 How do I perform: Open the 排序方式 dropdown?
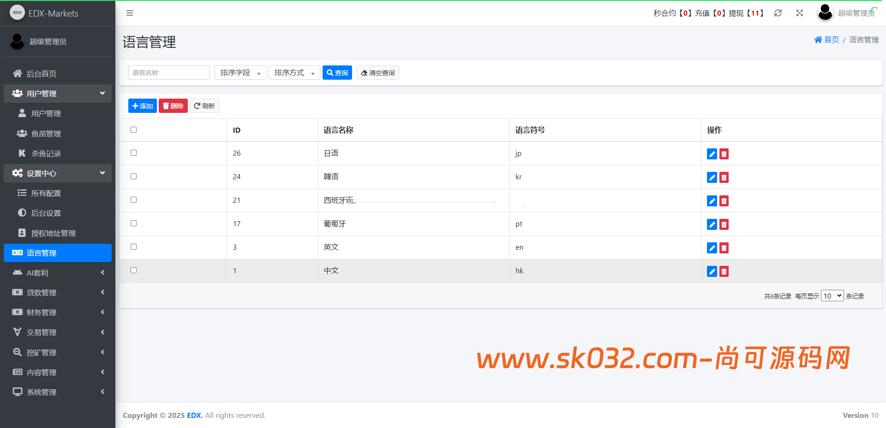(x=294, y=73)
